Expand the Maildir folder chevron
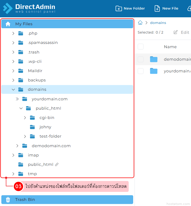Screen dimensions: 191x206 [13, 71]
